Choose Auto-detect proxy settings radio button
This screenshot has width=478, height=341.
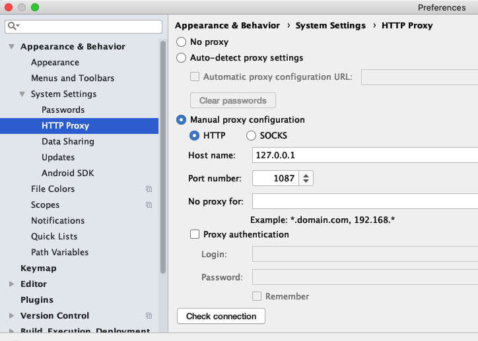(x=181, y=58)
